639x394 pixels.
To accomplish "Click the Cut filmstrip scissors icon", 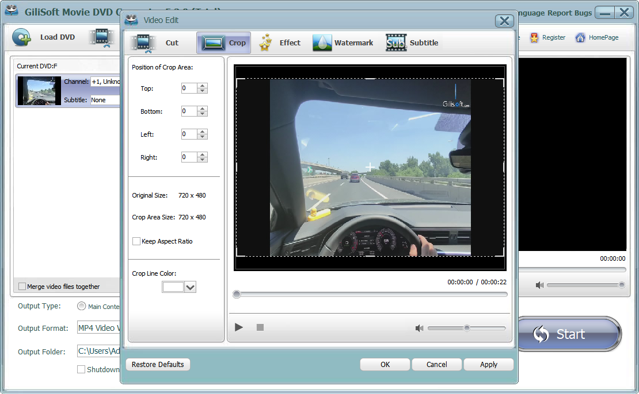I will (143, 43).
